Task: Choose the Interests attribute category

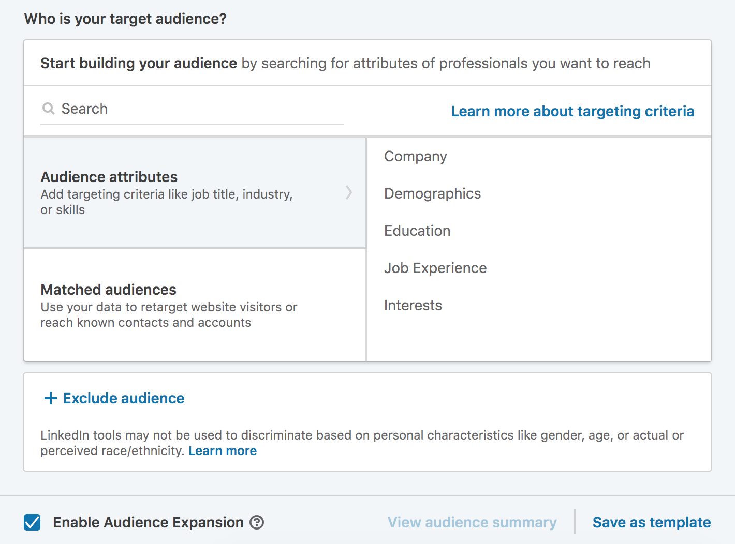Action: (x=413, y=305)
